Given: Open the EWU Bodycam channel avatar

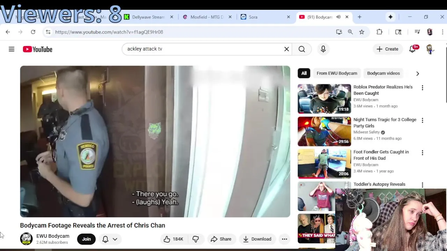Looking at the screenshot, I should [26, 239].
